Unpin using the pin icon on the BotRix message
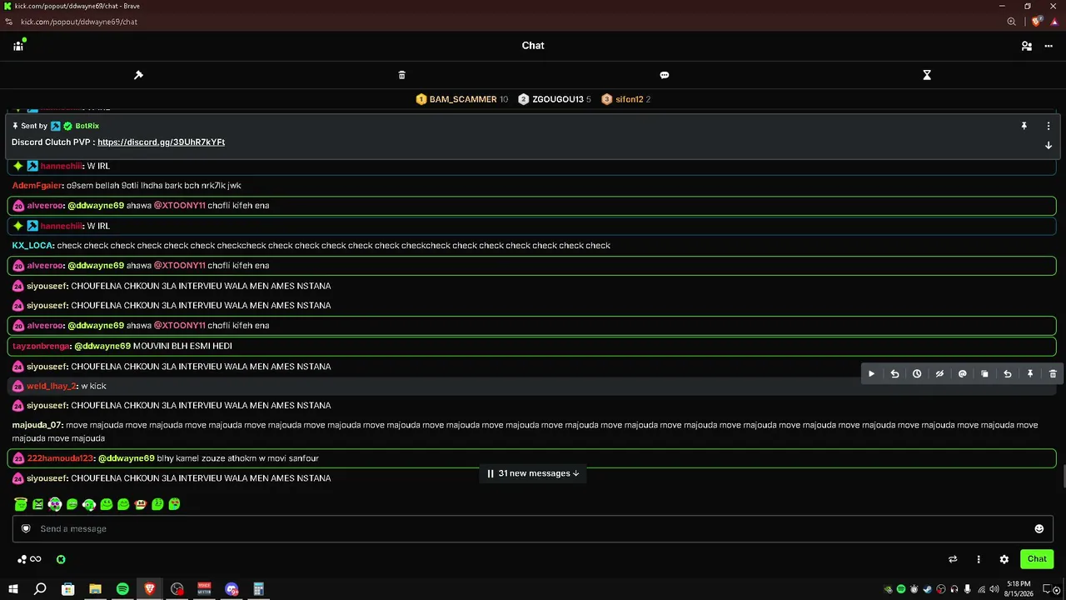 pyautogui.click(x=1024, y=126)
